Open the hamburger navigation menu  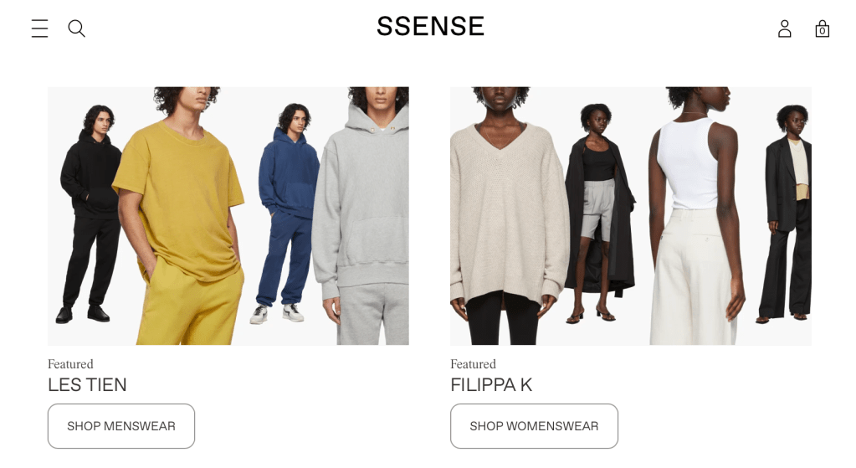(x=40, y=28)
